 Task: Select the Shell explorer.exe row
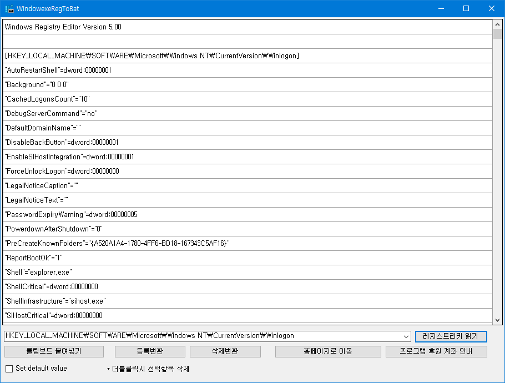tap(248, 272)
